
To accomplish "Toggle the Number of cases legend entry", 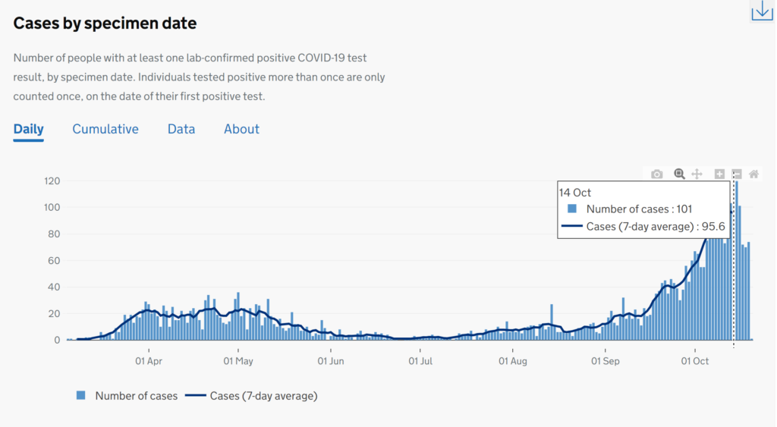I will click(x=127, y=396).
